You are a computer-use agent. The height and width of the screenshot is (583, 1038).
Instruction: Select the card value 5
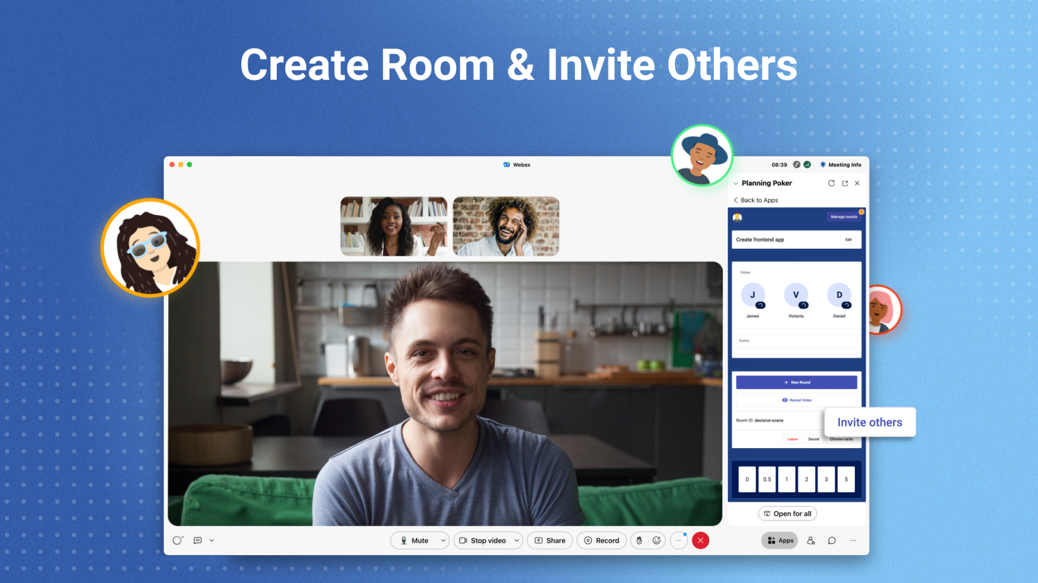coord(845,479)
